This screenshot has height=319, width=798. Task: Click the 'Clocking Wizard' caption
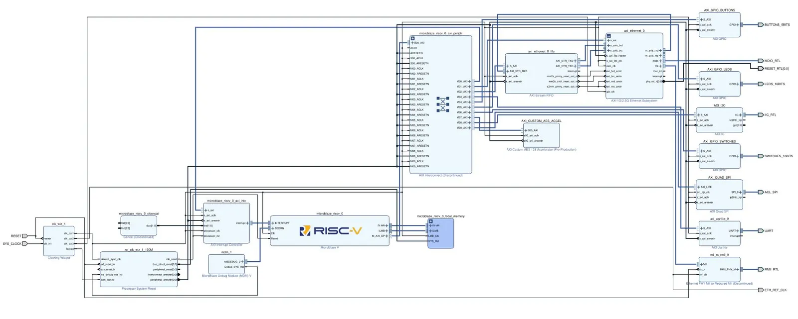pyautogui.click(x=58, y=258)
